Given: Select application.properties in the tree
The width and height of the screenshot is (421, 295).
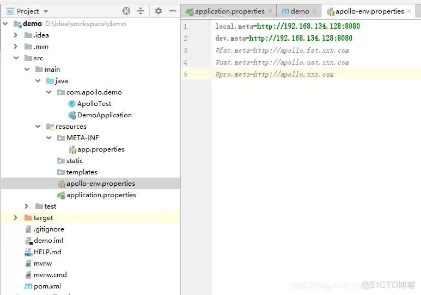Looking at the screenshot, I should [101, 195].
